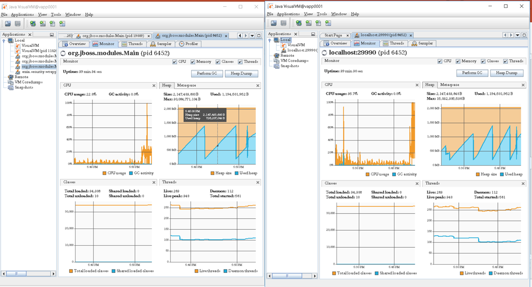Toggle the Classes checkbox in right window
This screenshot has width=532, height=287.
483,61
